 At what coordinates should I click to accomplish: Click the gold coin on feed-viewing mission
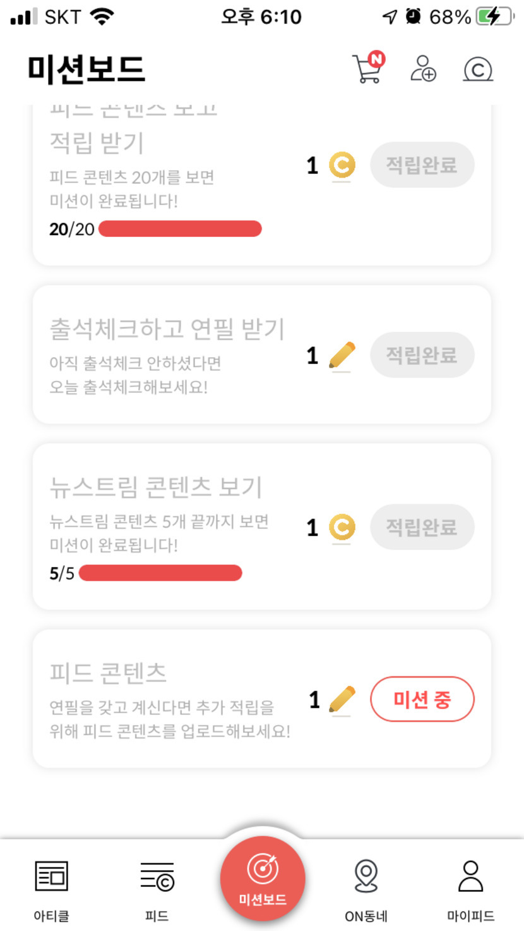click(342, 166)
